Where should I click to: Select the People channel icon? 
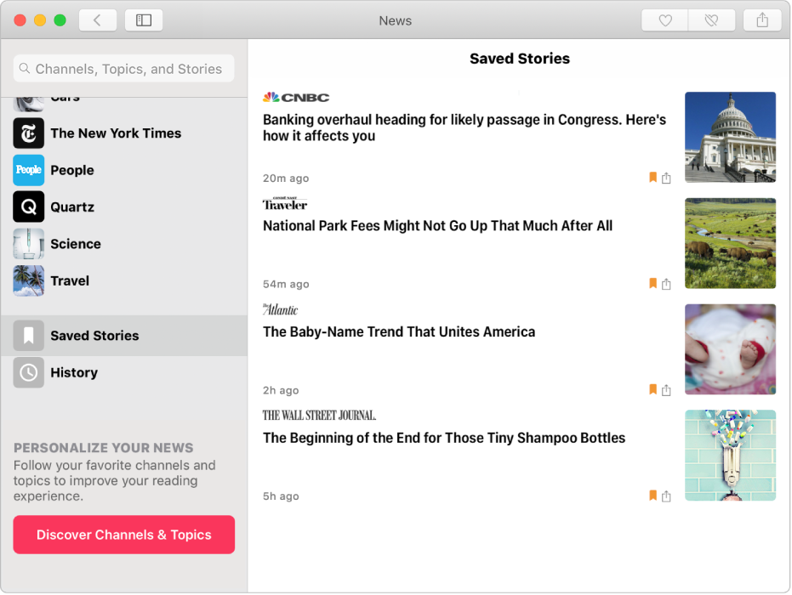click(29, 170)
